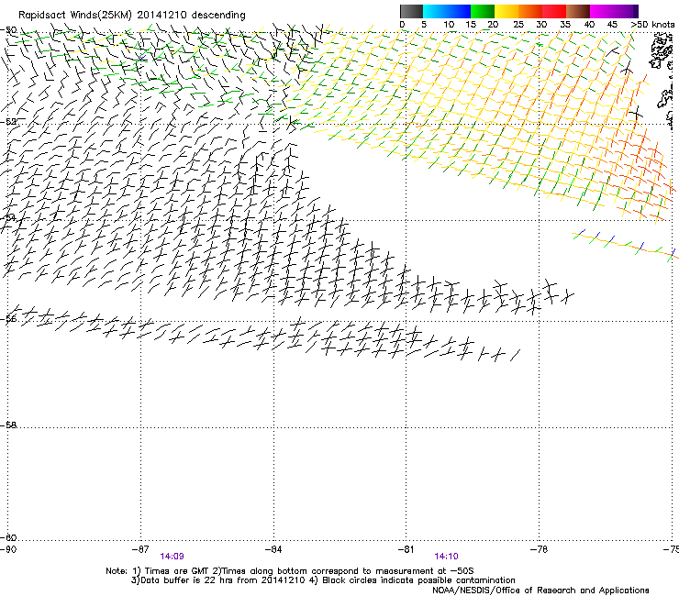Pick the orange 25-30 knots color segment

530,11
